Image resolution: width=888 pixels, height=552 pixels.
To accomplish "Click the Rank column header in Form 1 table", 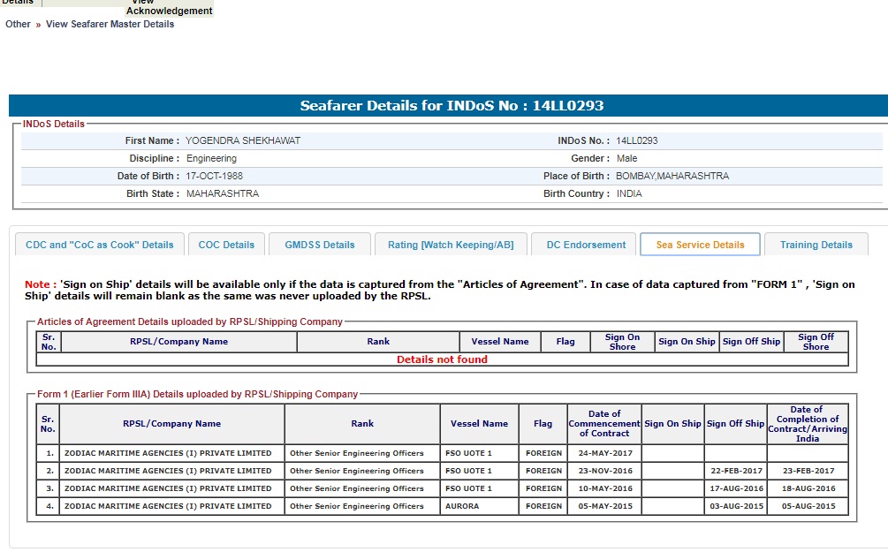I will pos(362,424).
